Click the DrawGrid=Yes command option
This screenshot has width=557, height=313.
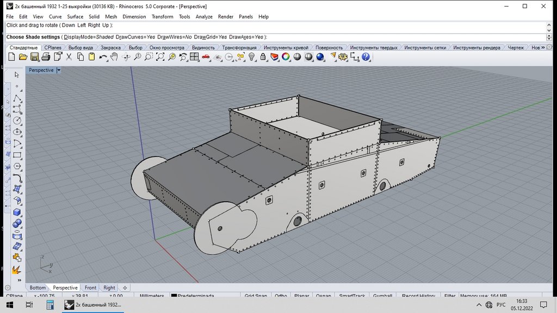(211, 37)
